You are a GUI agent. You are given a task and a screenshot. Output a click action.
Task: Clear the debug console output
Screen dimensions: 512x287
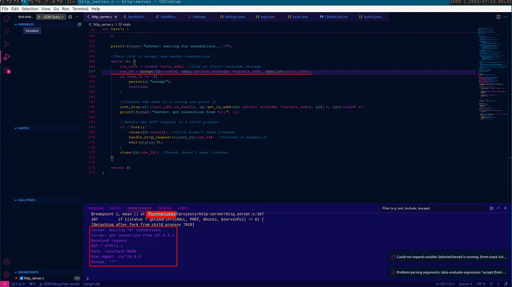tap(492, 208)
